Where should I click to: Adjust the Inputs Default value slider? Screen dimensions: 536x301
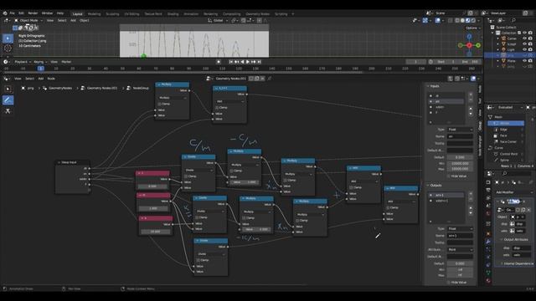click(460, 157)
